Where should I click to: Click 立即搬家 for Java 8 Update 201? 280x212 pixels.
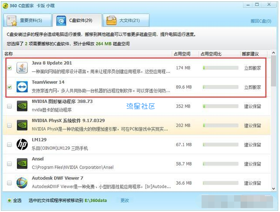click(x=253, y=68)
